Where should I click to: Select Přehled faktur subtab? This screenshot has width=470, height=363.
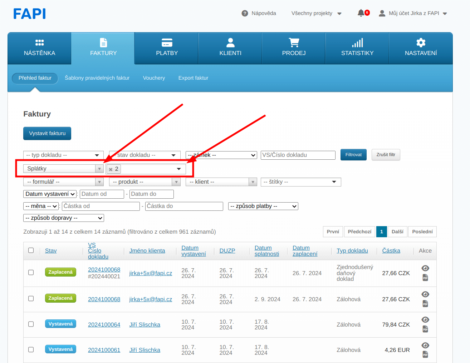pyautogui.click(x=35, y=78)
